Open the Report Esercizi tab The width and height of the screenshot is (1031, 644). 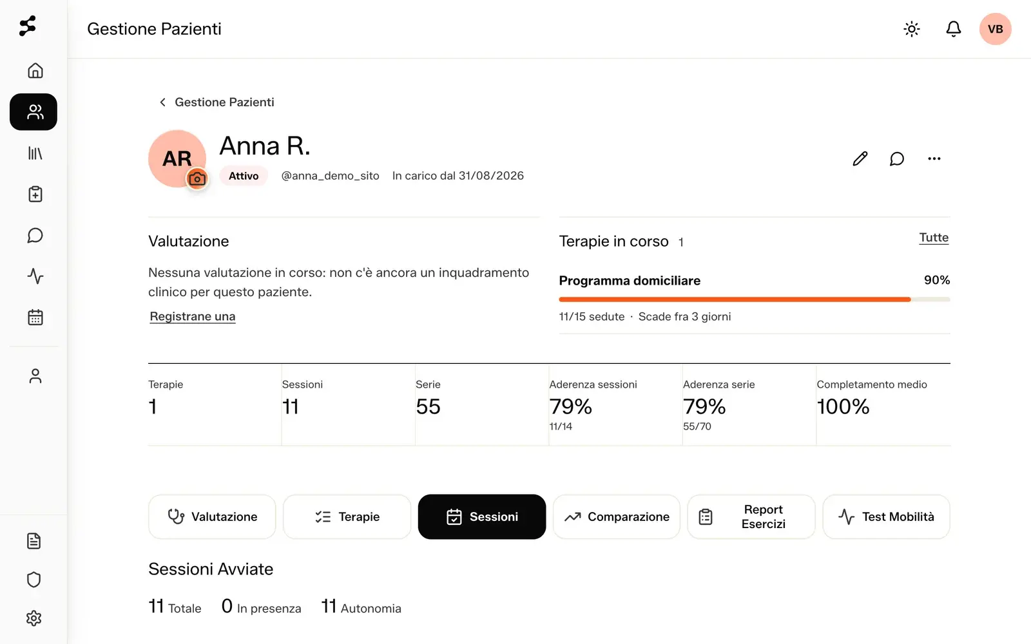751,516
